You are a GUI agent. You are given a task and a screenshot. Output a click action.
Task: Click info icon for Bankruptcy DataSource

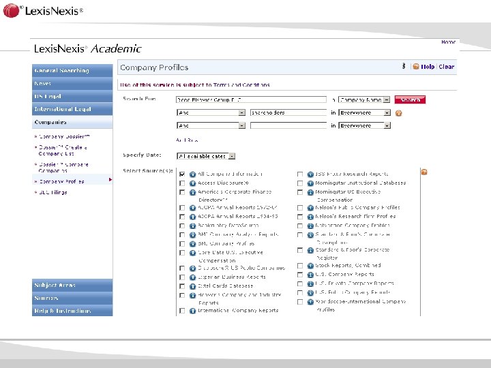coord(192,226)
